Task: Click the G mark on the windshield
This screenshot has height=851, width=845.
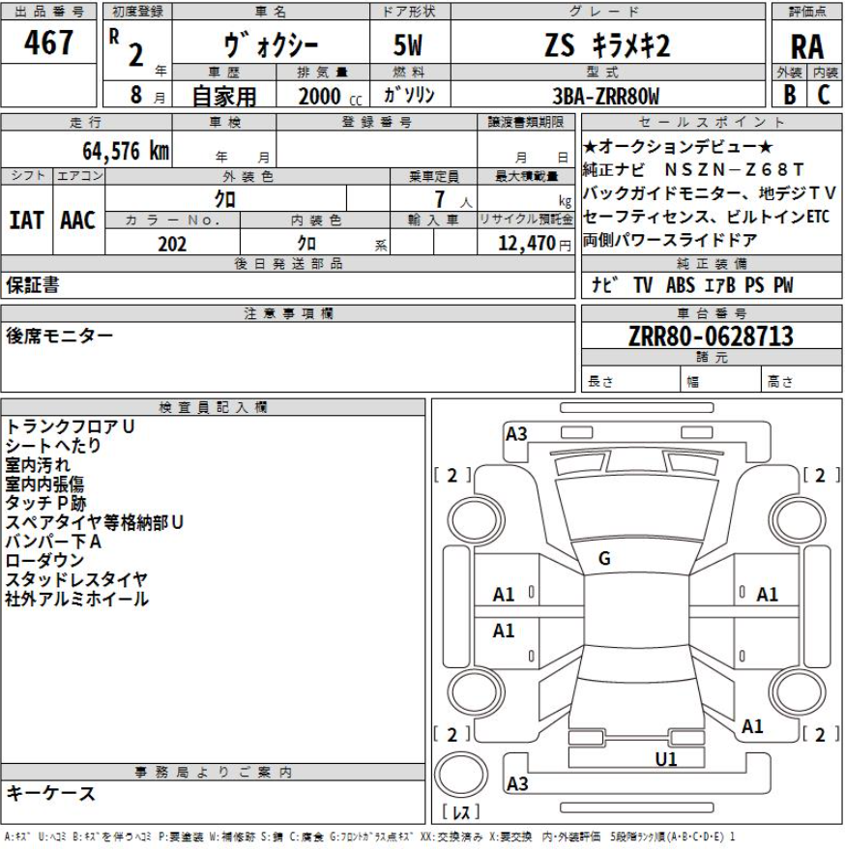Action: pos(604,558)
